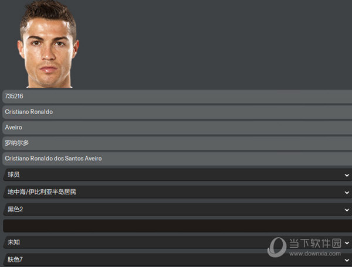352x267 pixels.
Task: Click the chevron arrow on 未知 row
Action: point(347,243)
